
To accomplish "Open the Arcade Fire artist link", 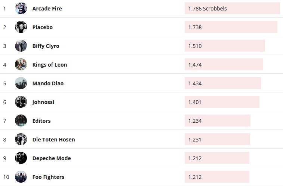I will (x=47, y=9).
